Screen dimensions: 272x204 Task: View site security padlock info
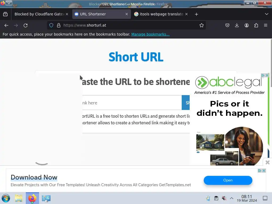pos(59,25)
